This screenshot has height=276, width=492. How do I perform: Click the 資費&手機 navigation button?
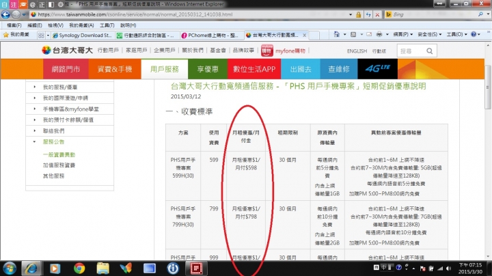coord(115,69)
